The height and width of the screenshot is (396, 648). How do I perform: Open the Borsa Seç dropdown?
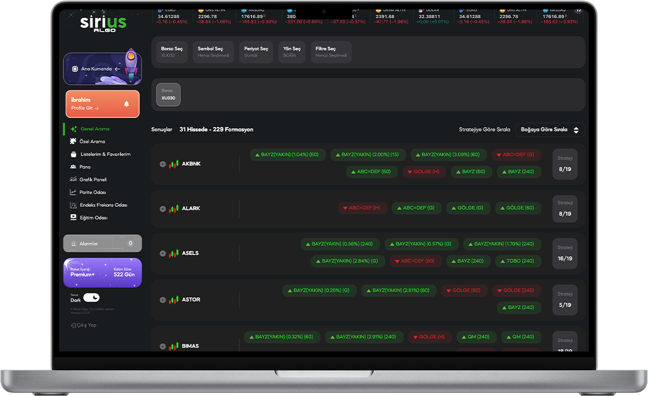172,52
